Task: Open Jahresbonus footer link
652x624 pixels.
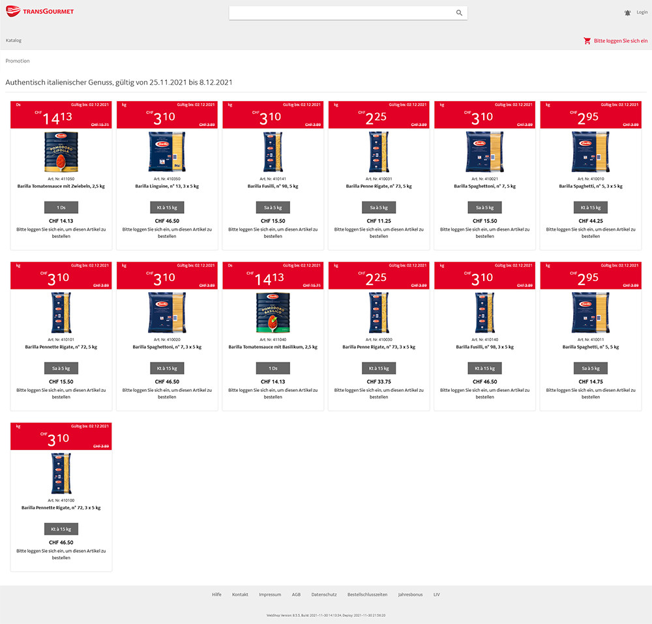Action: [x=410, y=595]
